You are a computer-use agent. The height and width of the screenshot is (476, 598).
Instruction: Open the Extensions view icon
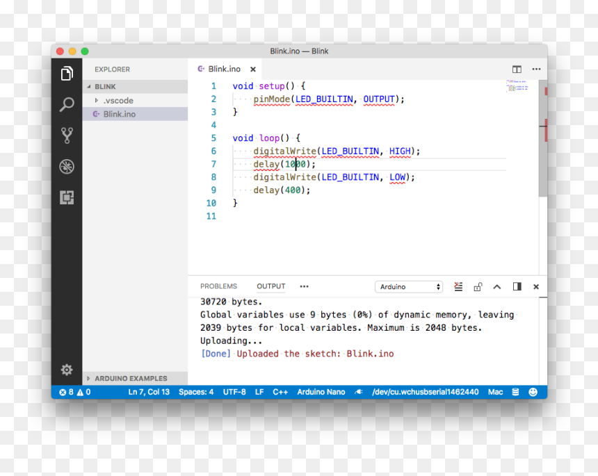tap(67, 197)
